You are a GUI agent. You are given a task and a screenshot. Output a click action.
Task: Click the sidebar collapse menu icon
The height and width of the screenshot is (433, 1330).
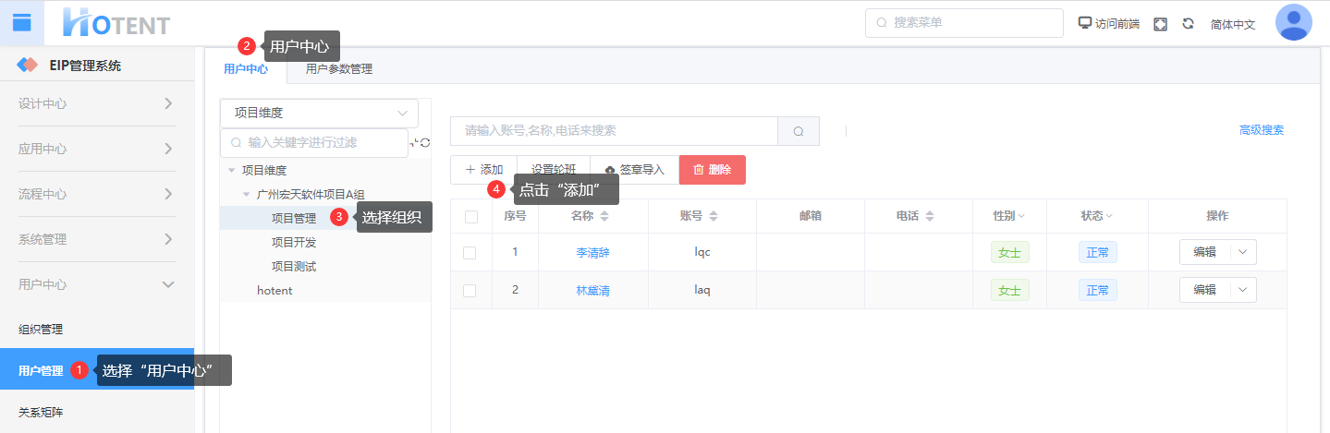[x=21, y=23]
